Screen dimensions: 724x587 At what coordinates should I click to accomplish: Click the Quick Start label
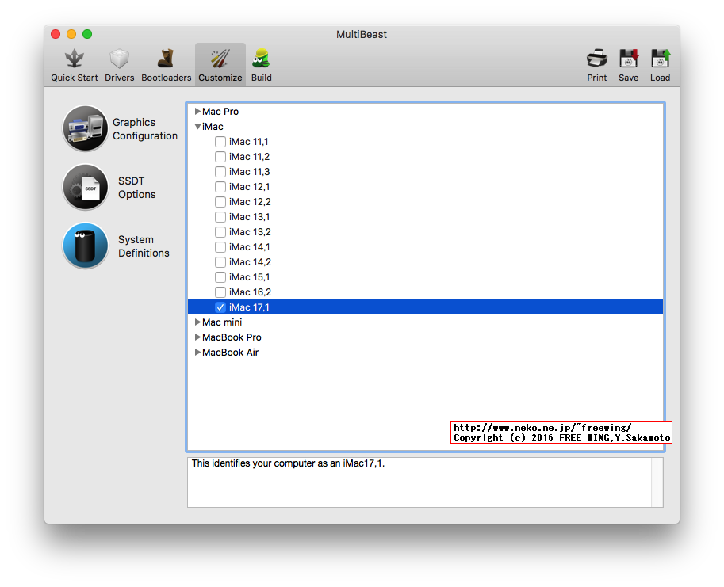click(x=75, y=78)
